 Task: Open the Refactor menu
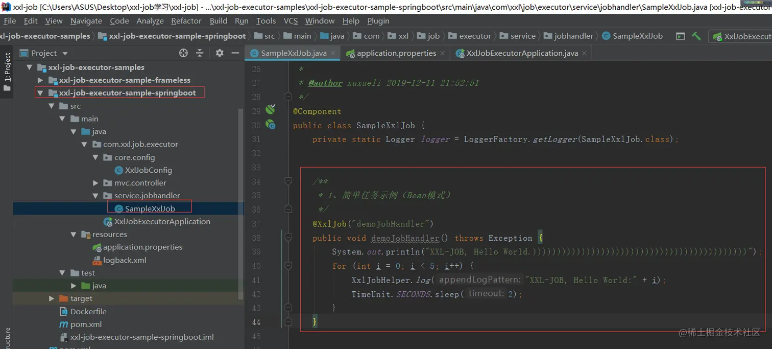pyautogui.click(x=186, y=21)
